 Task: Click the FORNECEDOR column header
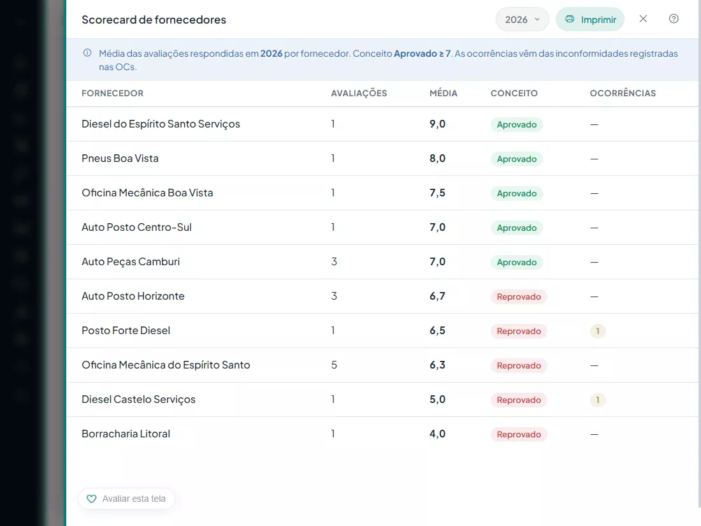pyautogui.click(x=112, y=93)
